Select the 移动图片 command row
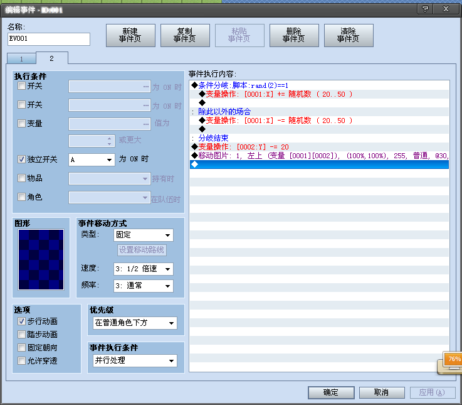This screenshot has height=405, width=462. pos(320,156)
